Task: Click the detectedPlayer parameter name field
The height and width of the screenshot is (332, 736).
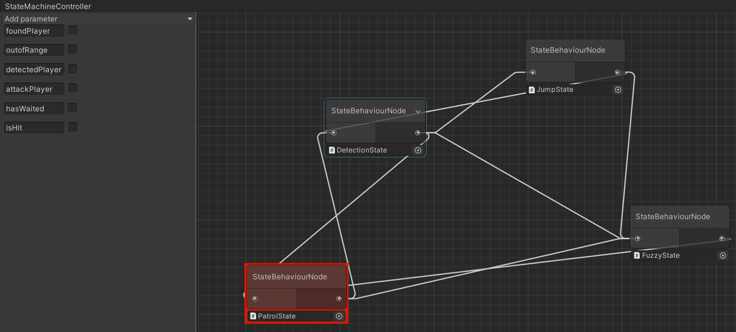Action: (x=34, y=70)
